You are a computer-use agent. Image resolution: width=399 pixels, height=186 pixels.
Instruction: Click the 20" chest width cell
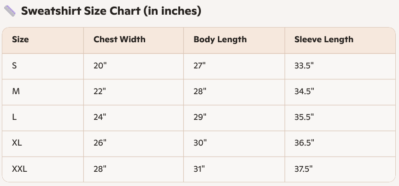[100, 66]
